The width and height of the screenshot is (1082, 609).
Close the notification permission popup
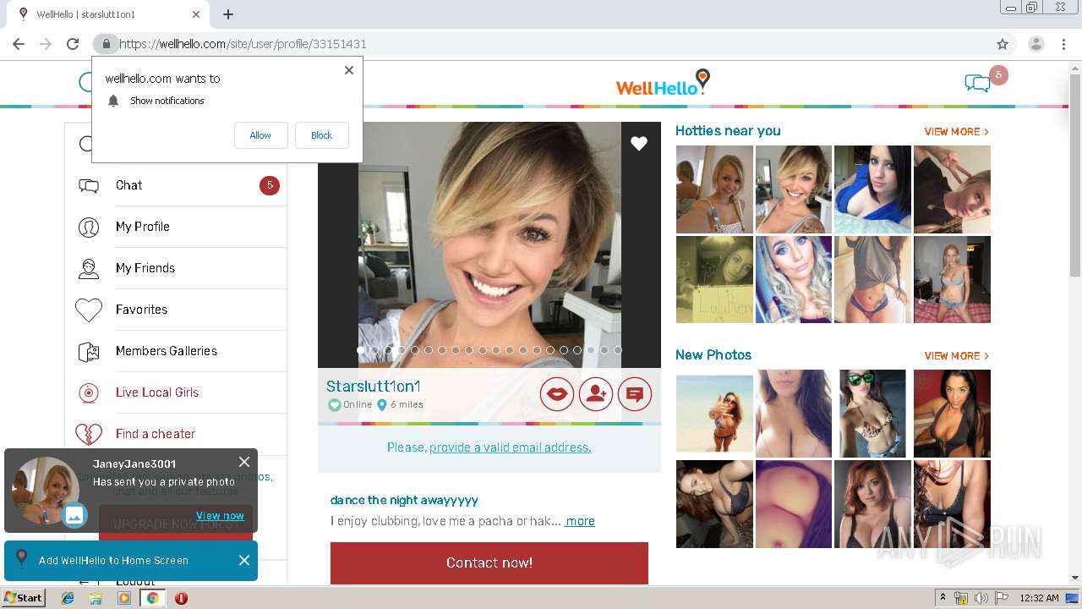tap(349, 70)
